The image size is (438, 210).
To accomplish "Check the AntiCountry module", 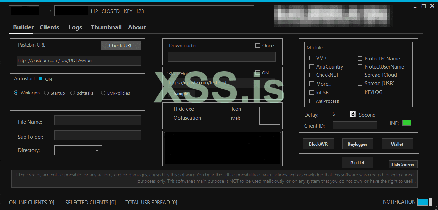I will point(311,67).
